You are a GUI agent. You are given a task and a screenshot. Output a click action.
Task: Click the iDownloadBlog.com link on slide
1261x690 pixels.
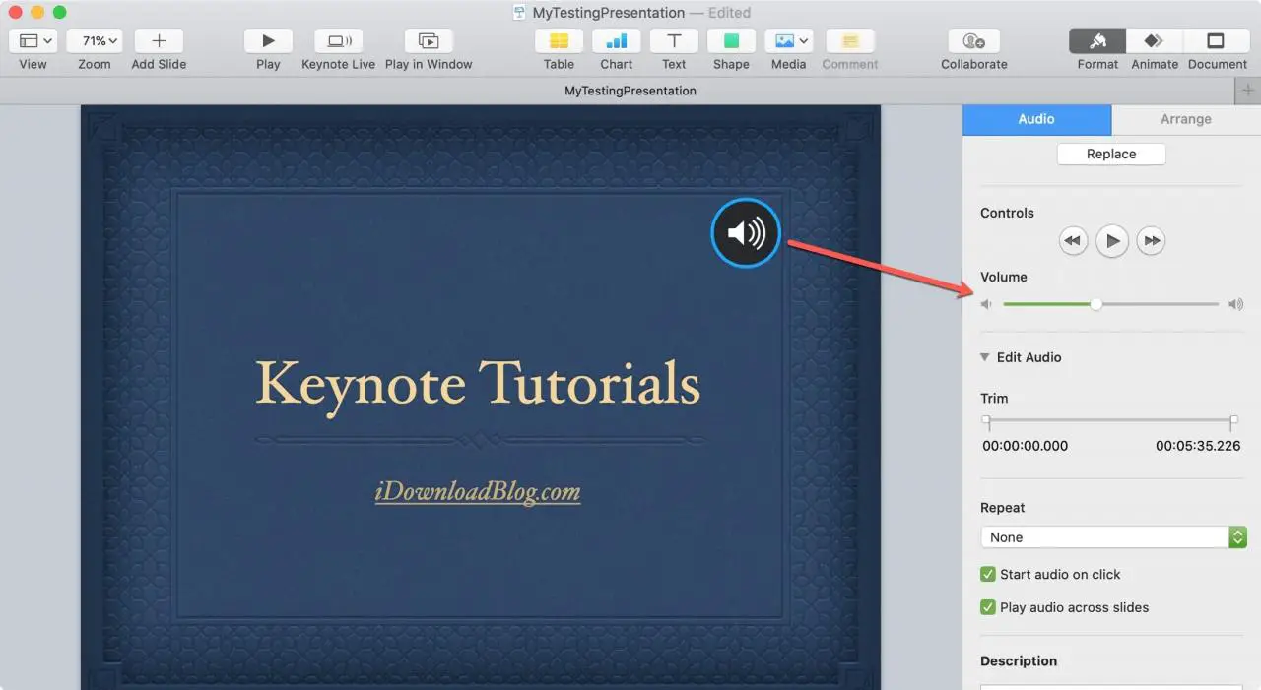478,492
